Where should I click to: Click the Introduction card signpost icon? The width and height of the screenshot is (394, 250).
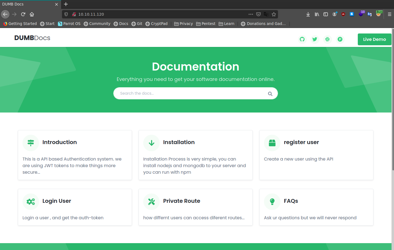coord(31,143)
